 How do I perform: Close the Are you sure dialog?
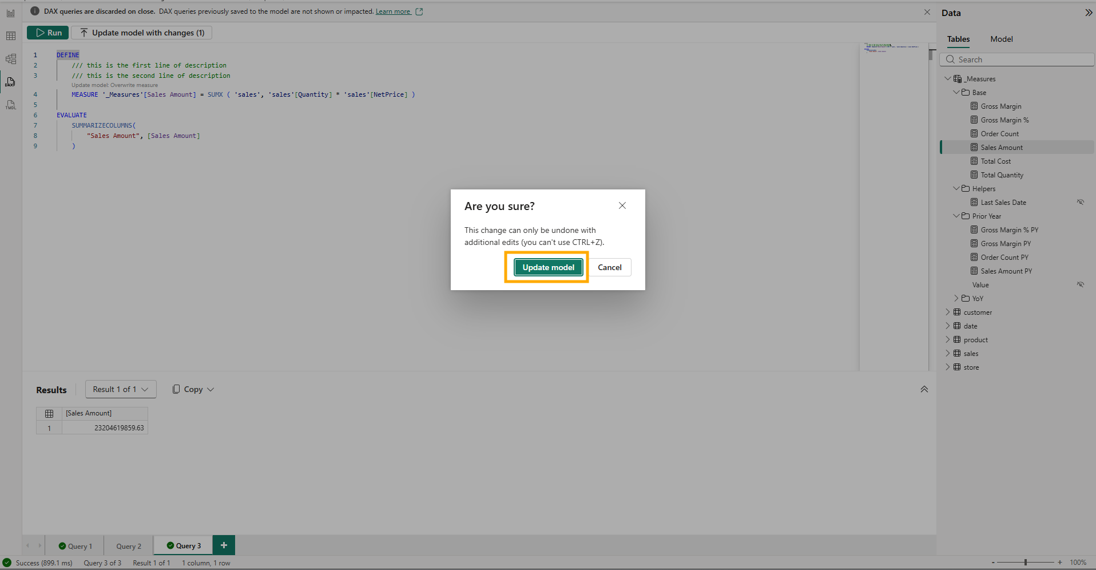click(x=622, y=205)
